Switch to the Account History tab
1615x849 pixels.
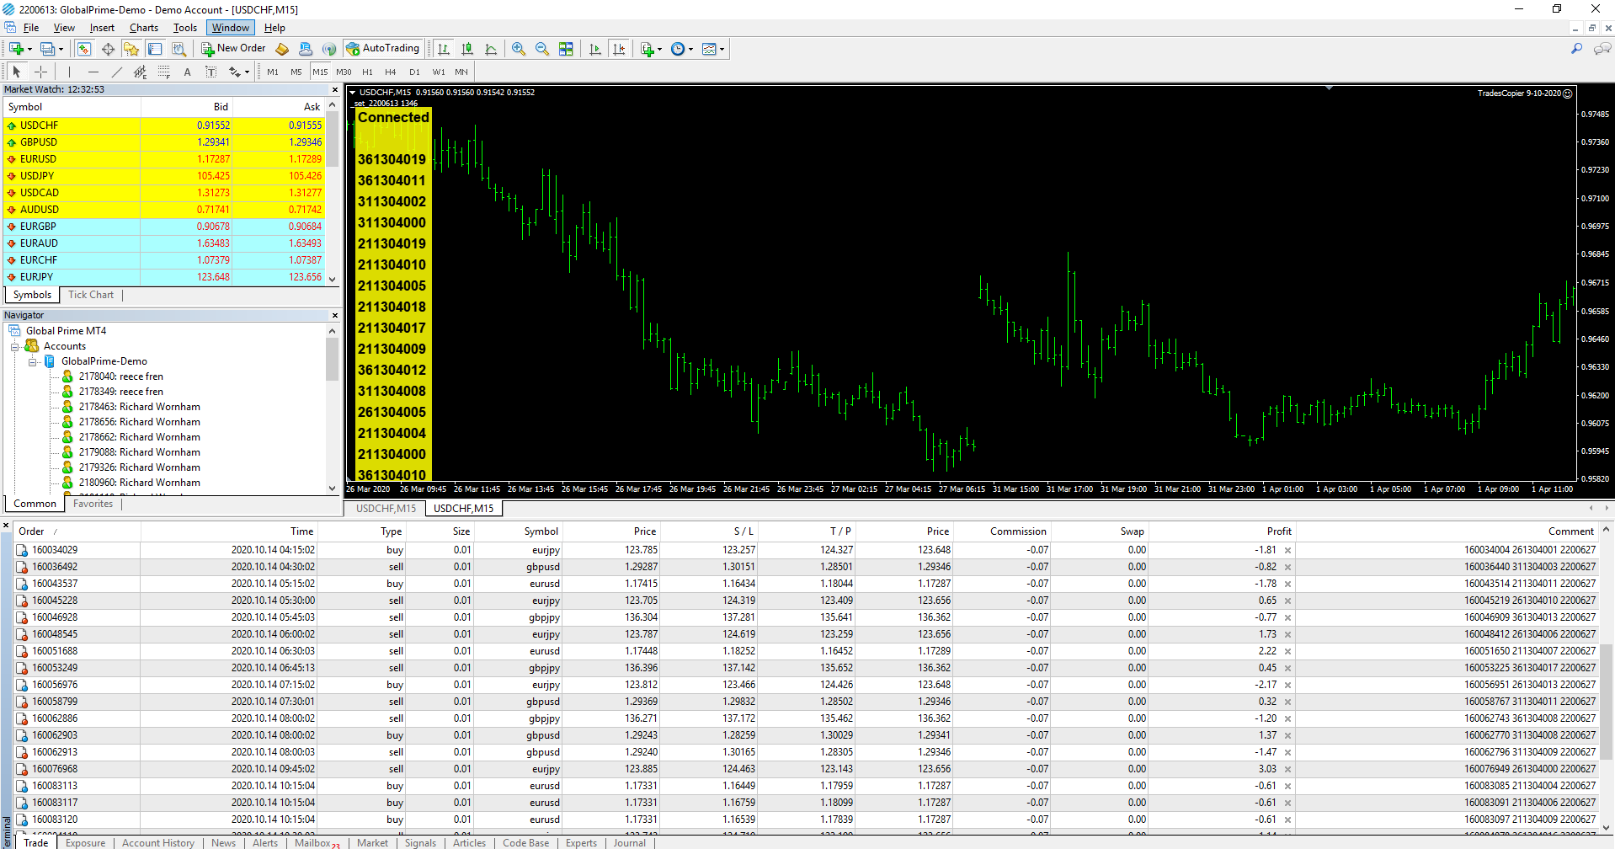coord(158,842)
